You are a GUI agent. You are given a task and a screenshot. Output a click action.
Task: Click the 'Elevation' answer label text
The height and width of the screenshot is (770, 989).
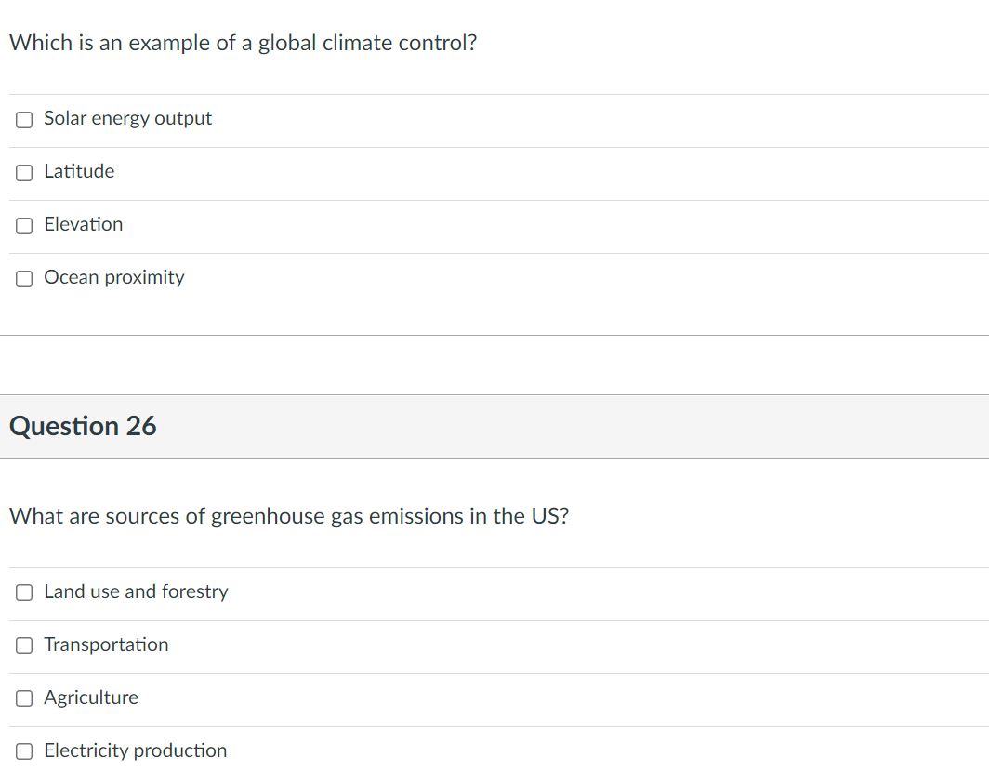83,224
